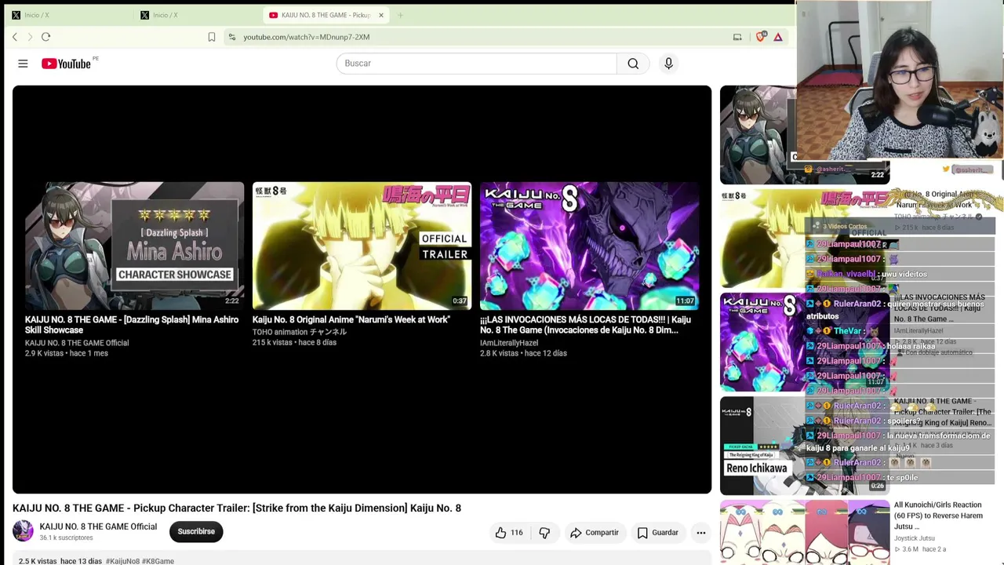This screenshot has width=1004, height=565.
Task: Open 'All Kunoichi/Girls Reaction' sidebar title
Action: pos(938,516)
